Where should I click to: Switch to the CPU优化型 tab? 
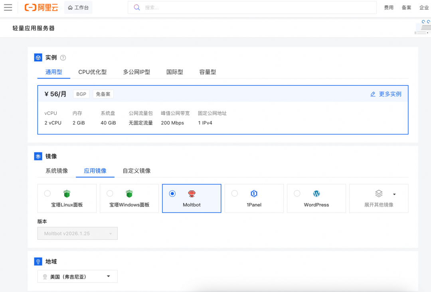(x=93, y=72)
